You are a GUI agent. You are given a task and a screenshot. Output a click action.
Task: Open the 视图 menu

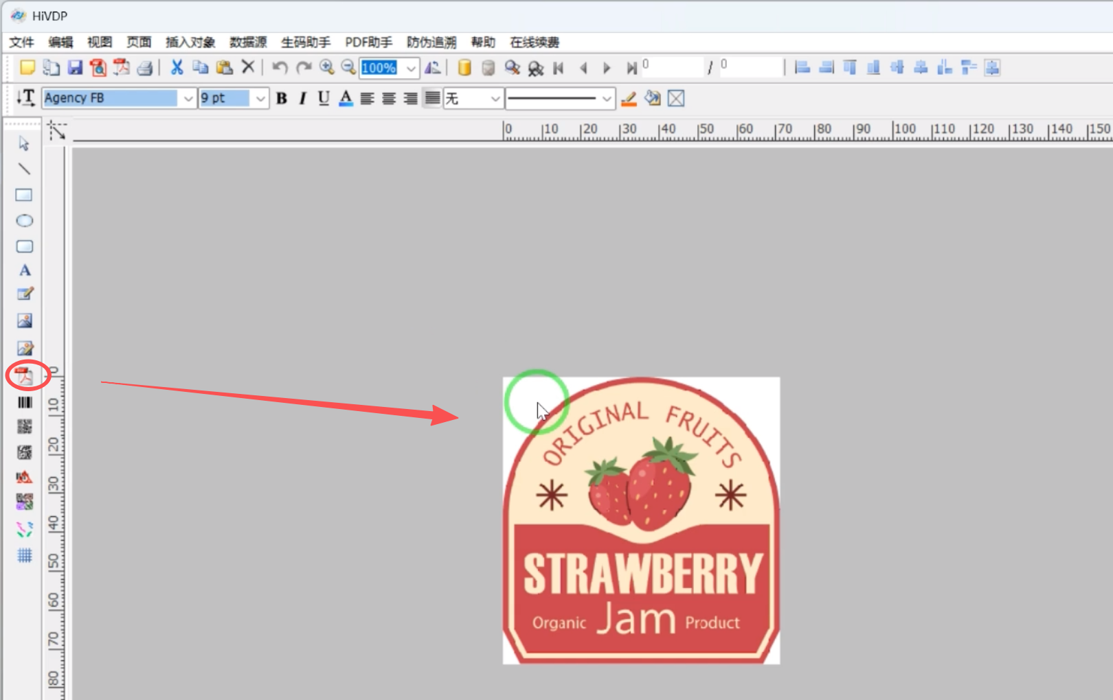click(x=100, y=42)
